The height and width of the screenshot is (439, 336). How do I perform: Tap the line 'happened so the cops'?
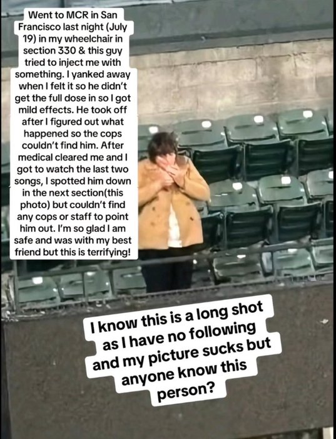tap(73, 134)
